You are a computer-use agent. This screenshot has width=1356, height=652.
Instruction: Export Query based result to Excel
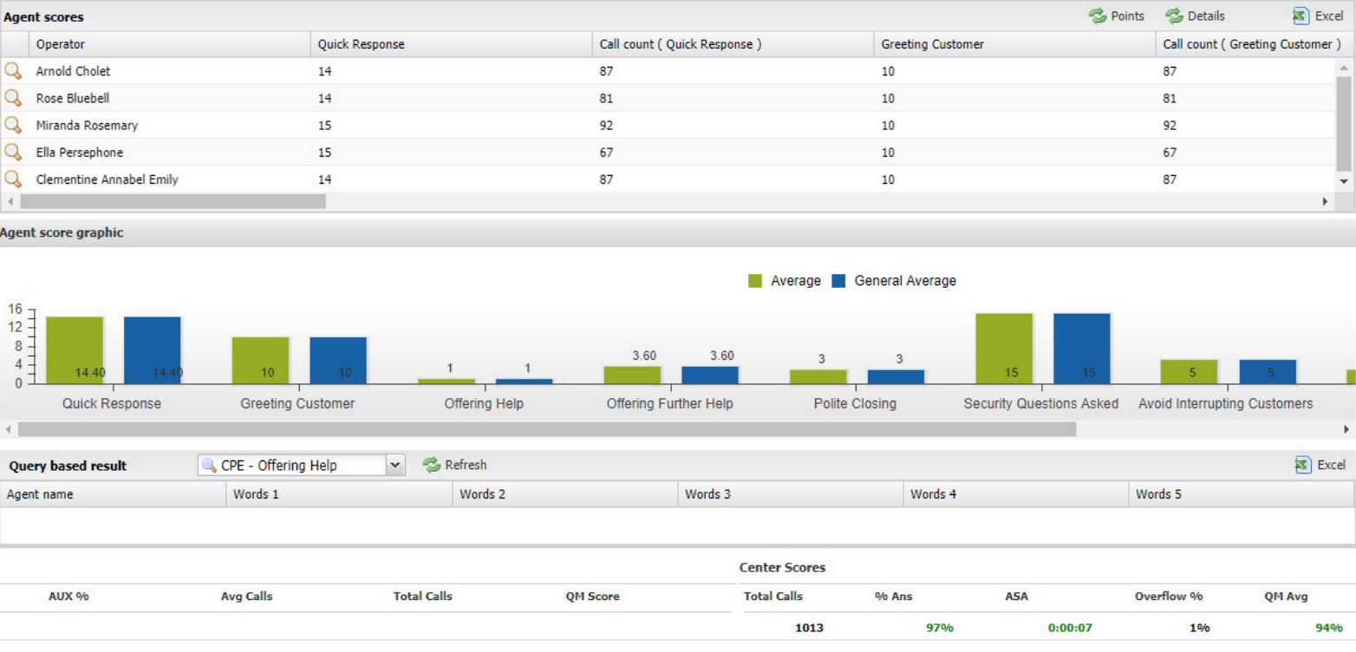(x=1320, y=465)
